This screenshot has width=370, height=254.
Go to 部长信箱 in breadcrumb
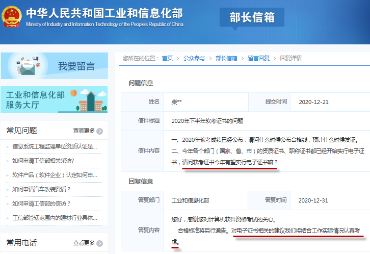pyautogui.click(x=226, y=58)
